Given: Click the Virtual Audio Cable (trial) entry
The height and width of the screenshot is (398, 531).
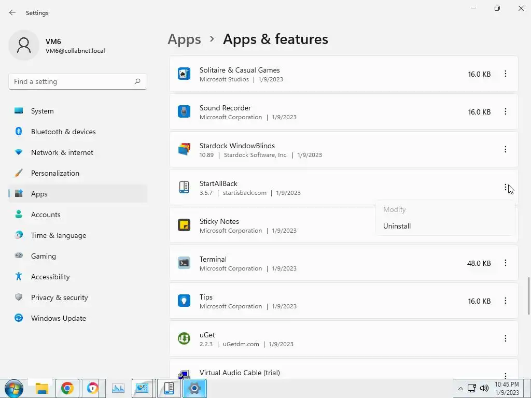Looking at the screenshot, I should click(343, 369).
